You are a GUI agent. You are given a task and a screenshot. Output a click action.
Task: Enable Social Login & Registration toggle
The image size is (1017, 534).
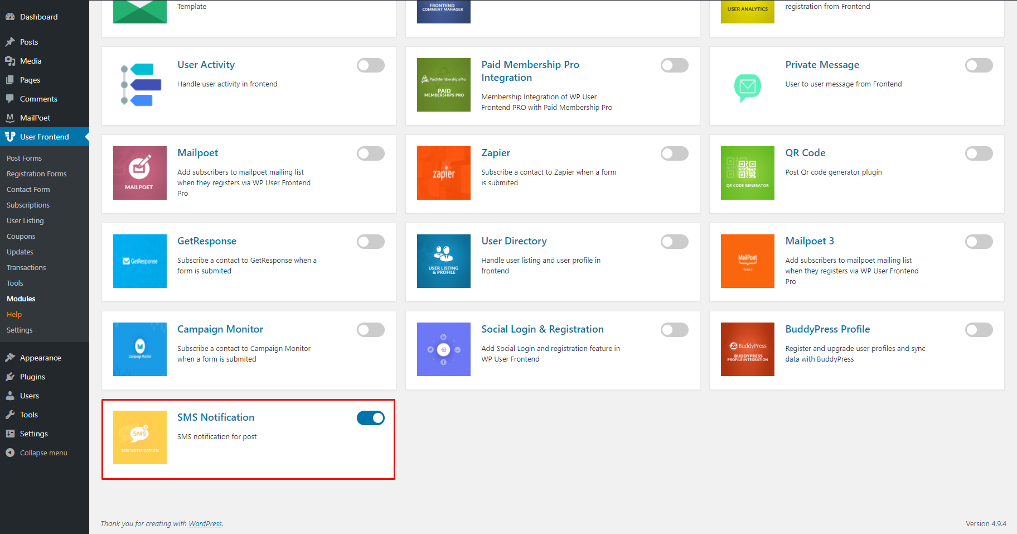click(675, 330)
